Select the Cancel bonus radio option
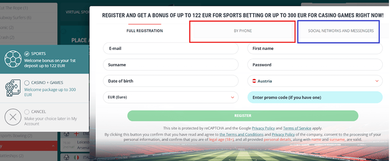Screen dimensions: 390x161 coord(27,112)
